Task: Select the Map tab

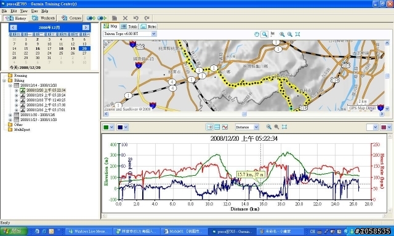Action: pyautogui.click(x=110, y=26)
